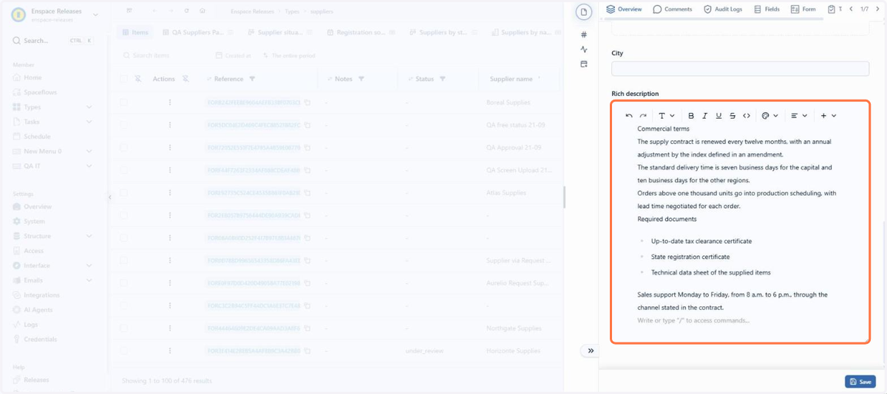Open the text alignment dropdown
Image resolution: width=887 pixels, height=394 pixels.
coord(798,116)
